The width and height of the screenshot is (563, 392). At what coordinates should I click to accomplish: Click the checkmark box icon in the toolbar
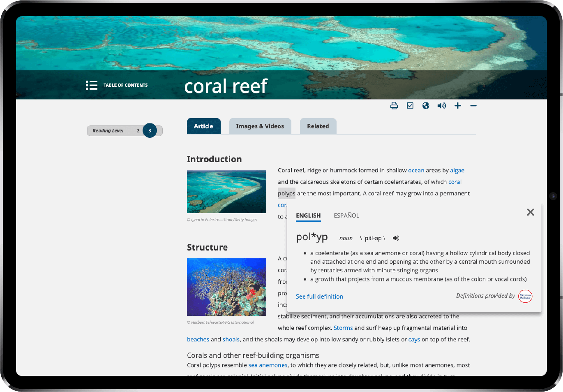coord(410,106)
